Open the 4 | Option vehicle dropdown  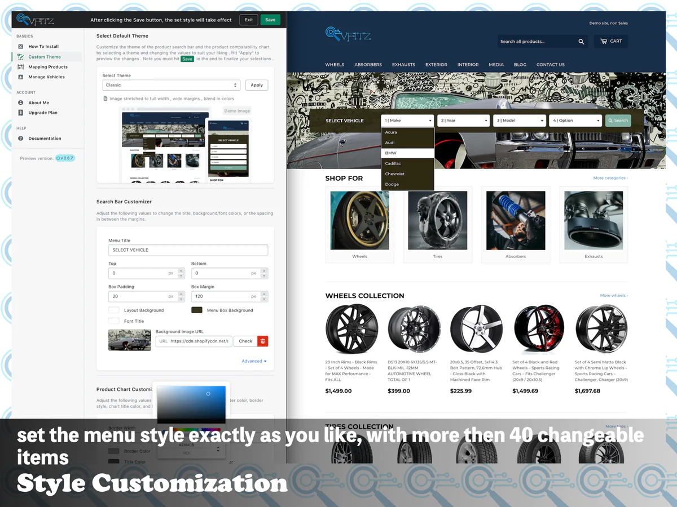[575, 121]
